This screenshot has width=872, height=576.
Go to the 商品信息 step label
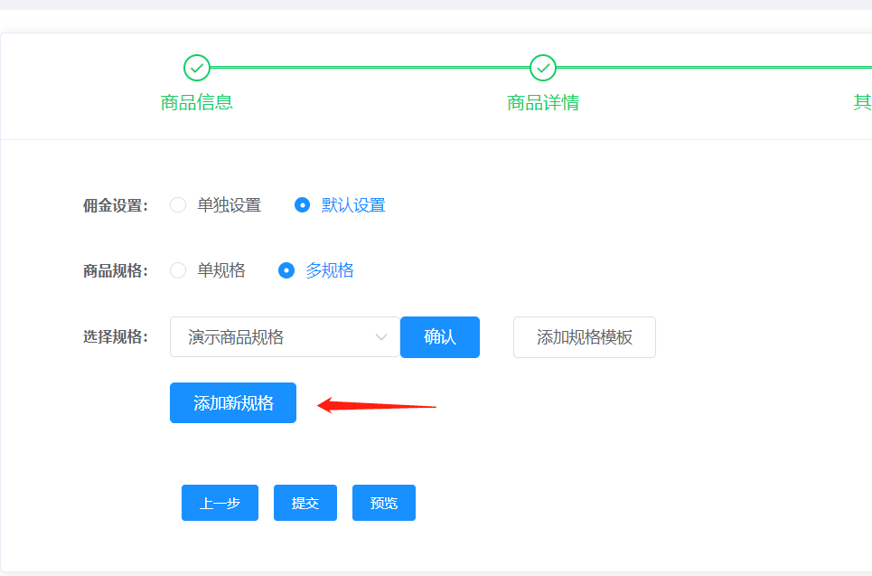coord(197,102)
